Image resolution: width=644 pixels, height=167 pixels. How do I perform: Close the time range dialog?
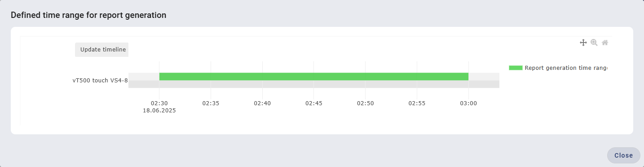point(623,155)
